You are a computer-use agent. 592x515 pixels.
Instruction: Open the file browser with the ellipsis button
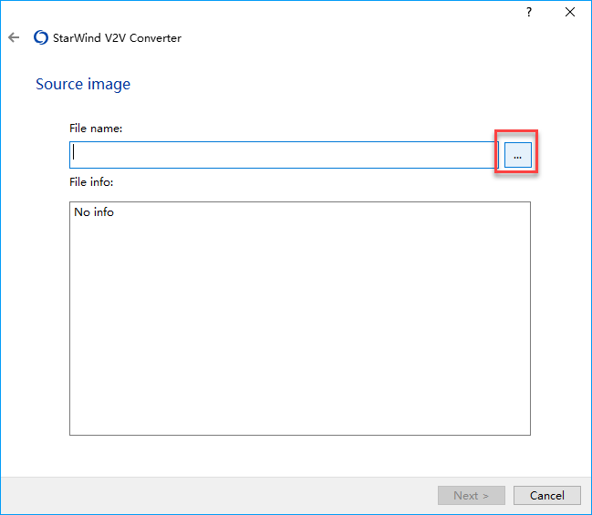517,155
